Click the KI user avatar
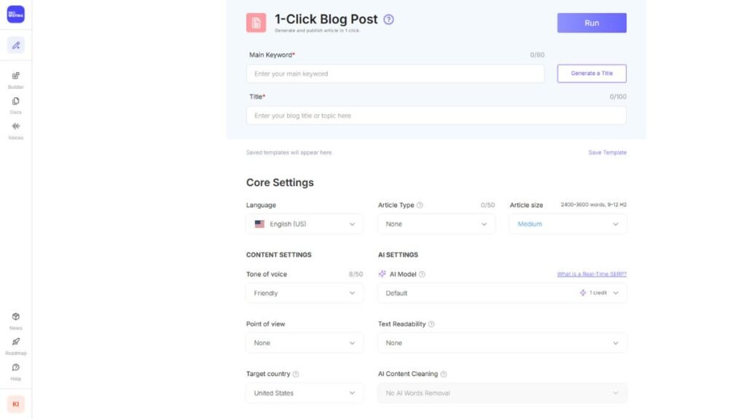Viewport: 746px width, 419px height. pos(15,404)
